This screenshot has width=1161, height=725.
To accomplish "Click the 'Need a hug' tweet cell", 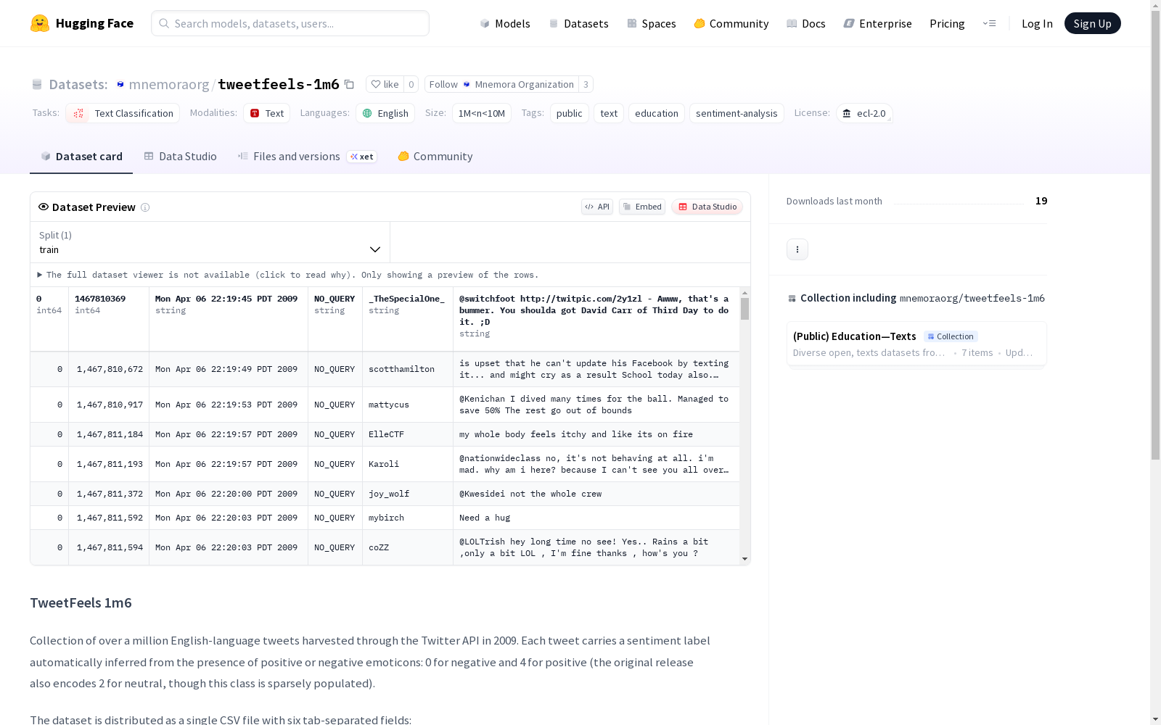I will tap(596, 518).
